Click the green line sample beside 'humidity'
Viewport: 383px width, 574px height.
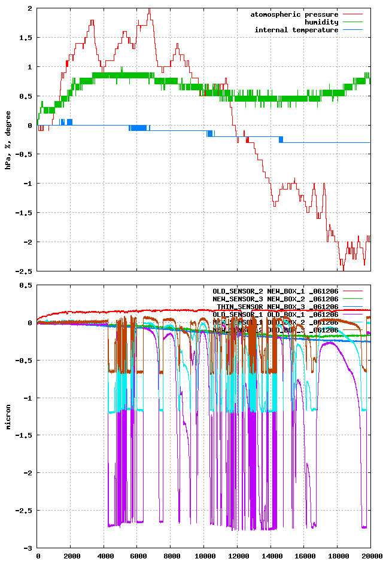pos(352,22)
